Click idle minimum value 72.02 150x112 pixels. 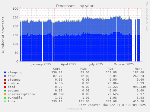pyautogui.click(x=85, y=76)
